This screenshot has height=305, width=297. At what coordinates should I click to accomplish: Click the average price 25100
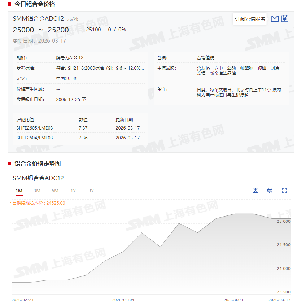pos(93,30)
